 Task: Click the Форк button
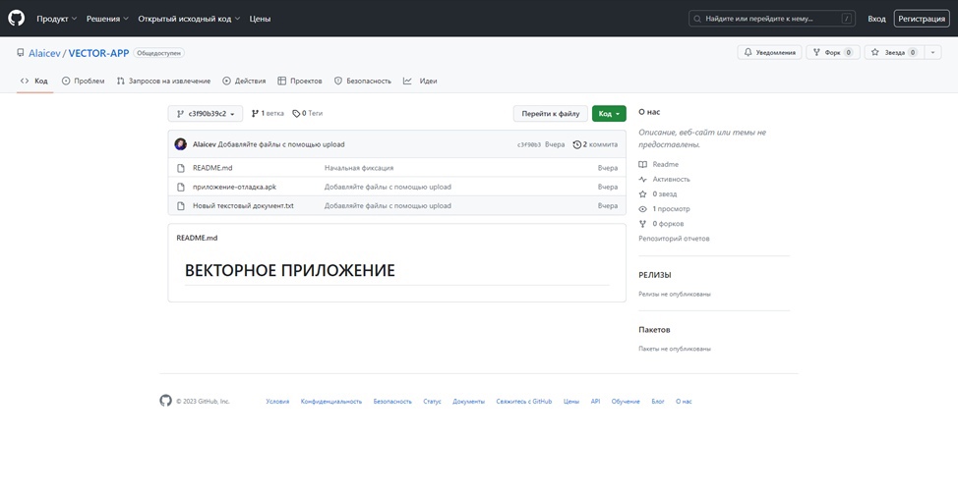tap(833, 52)
